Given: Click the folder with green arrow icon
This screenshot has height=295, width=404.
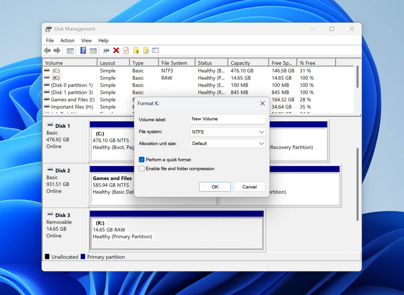Looking at the screenshot, I should (136, 51).
